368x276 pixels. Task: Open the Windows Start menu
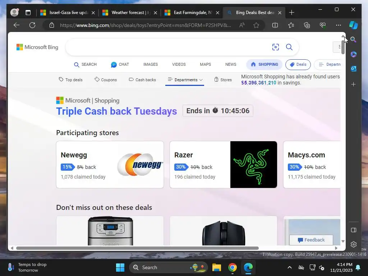point(120,267)
